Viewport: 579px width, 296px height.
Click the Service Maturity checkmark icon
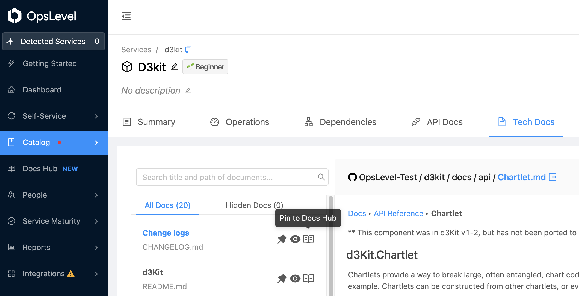[11, 221]
